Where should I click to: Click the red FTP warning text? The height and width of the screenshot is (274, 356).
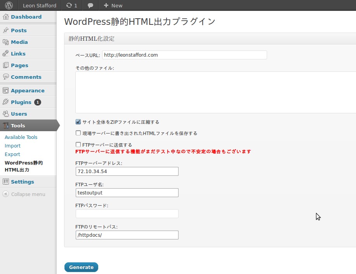tap(163, 152)
